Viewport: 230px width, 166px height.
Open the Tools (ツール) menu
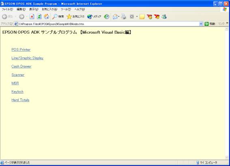tap(66, 9)
